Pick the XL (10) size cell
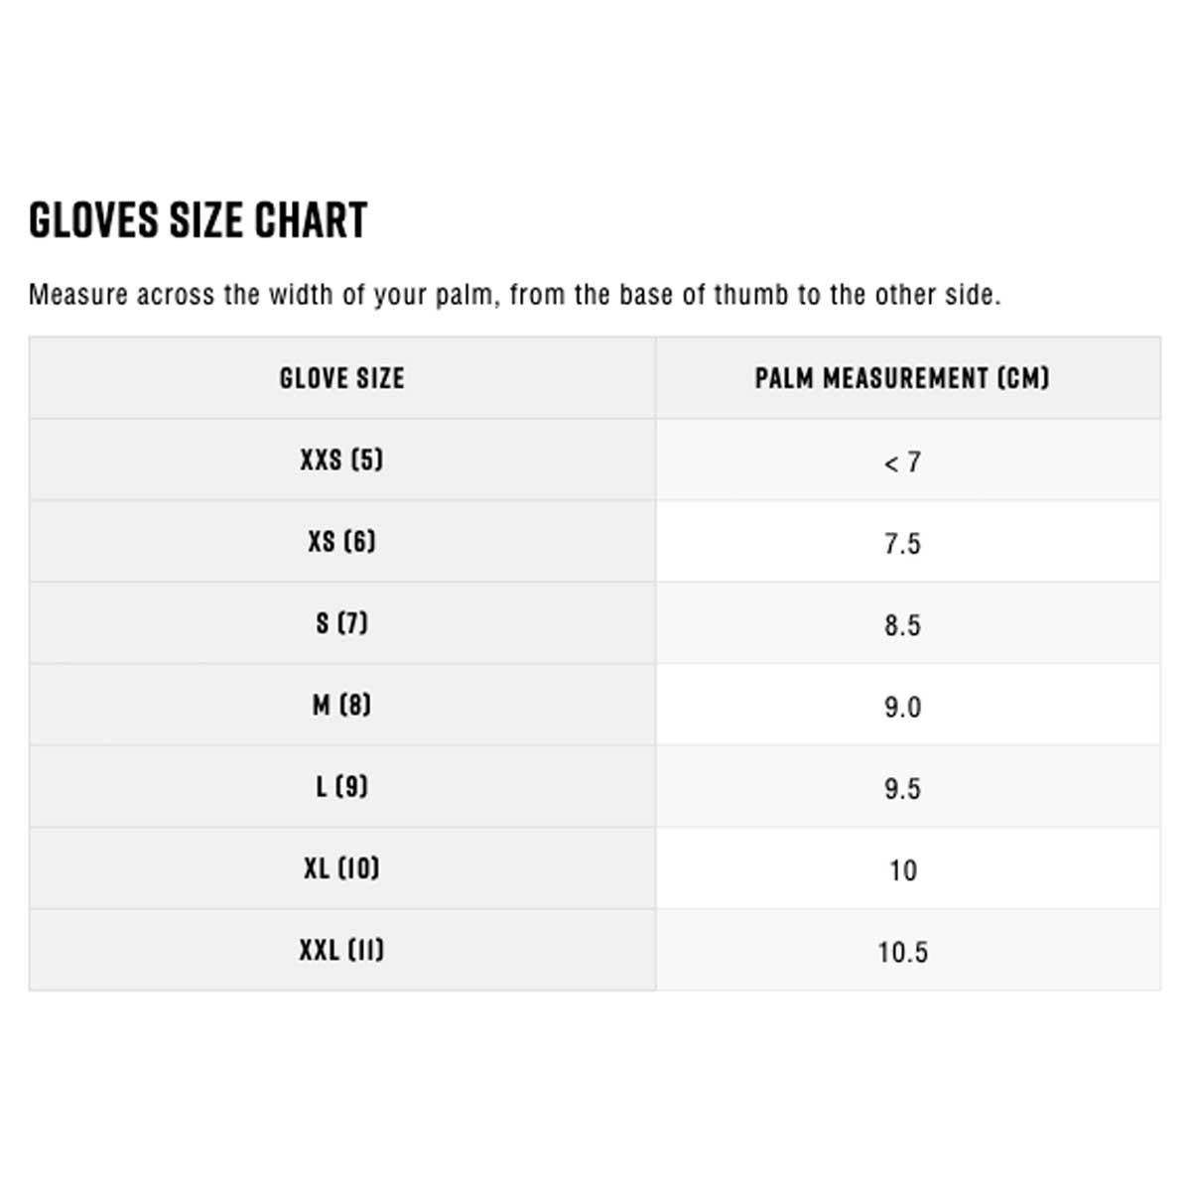The image size is (1191, 1191). point(342,868)
